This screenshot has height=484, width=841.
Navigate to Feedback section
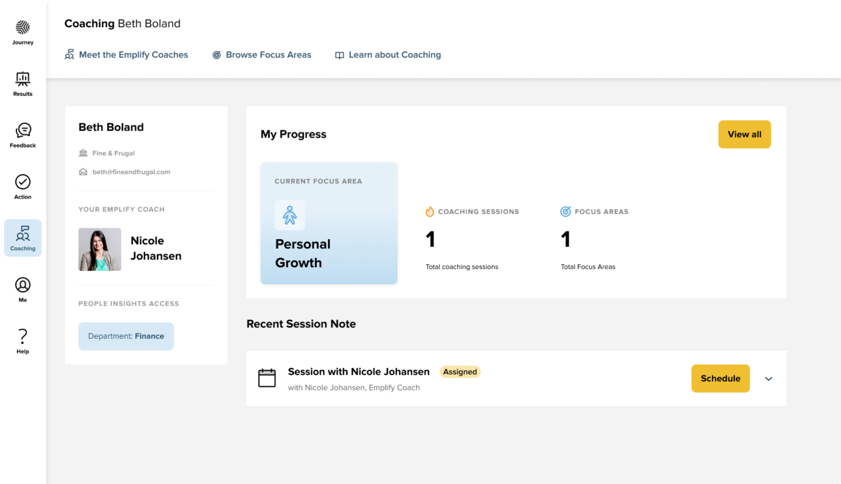(22, 135)
